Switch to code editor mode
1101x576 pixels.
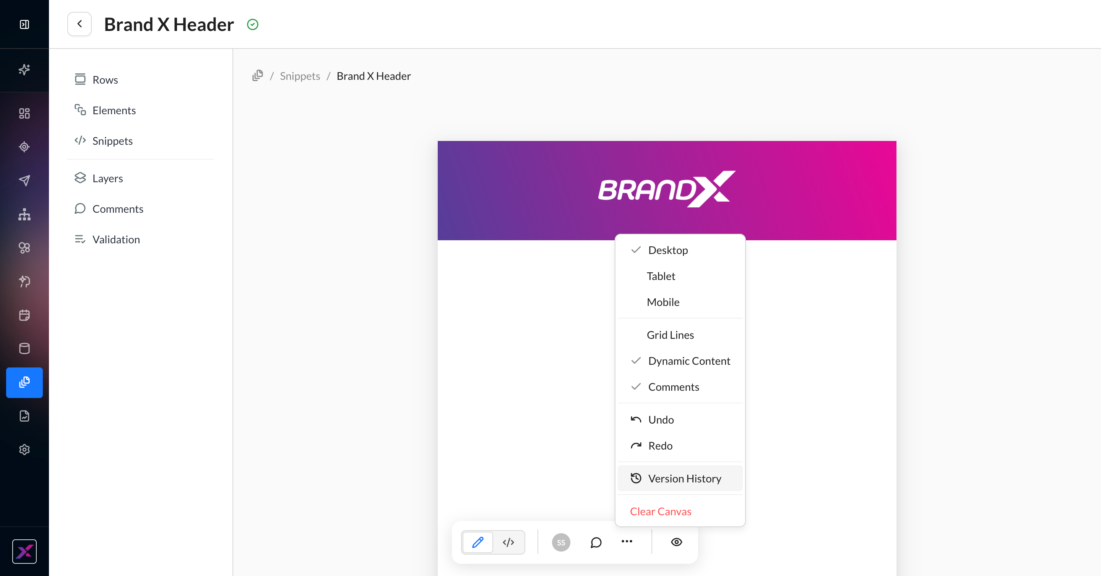pos(508,542)
